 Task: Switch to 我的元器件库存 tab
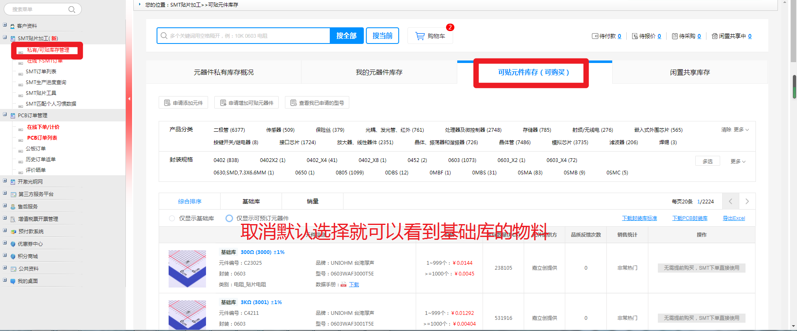pyautogui.click(x=379, y=72)
